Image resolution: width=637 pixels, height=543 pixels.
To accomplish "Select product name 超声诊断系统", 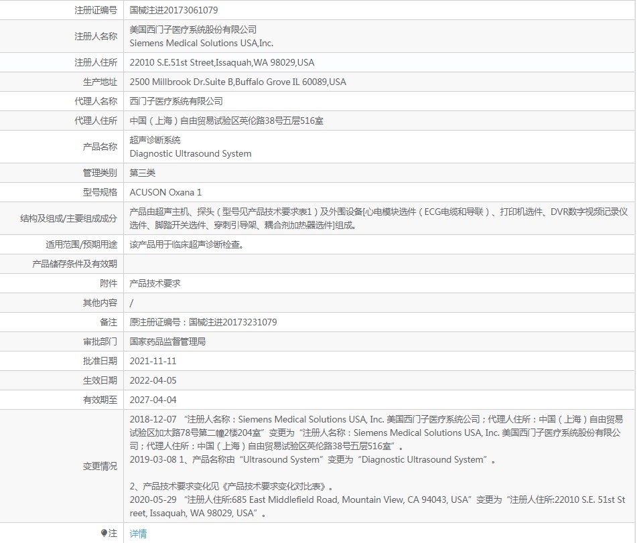I will [155, 140].
